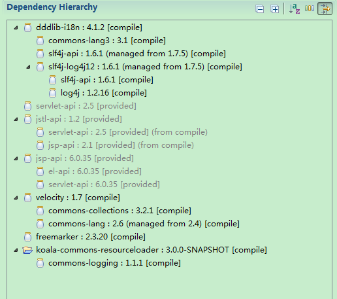Select velocity : 1.7 [compile]
Viewport: 337px width, 299px height.
(x=78, y=198)
